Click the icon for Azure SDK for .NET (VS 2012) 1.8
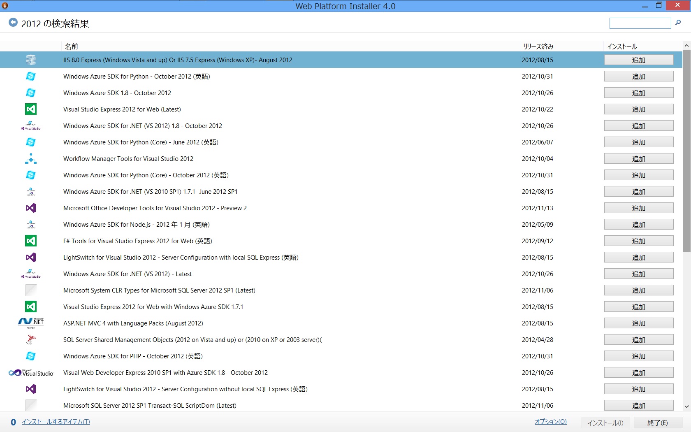The height and width of the screenshot is (432, 691). [31, 126]
